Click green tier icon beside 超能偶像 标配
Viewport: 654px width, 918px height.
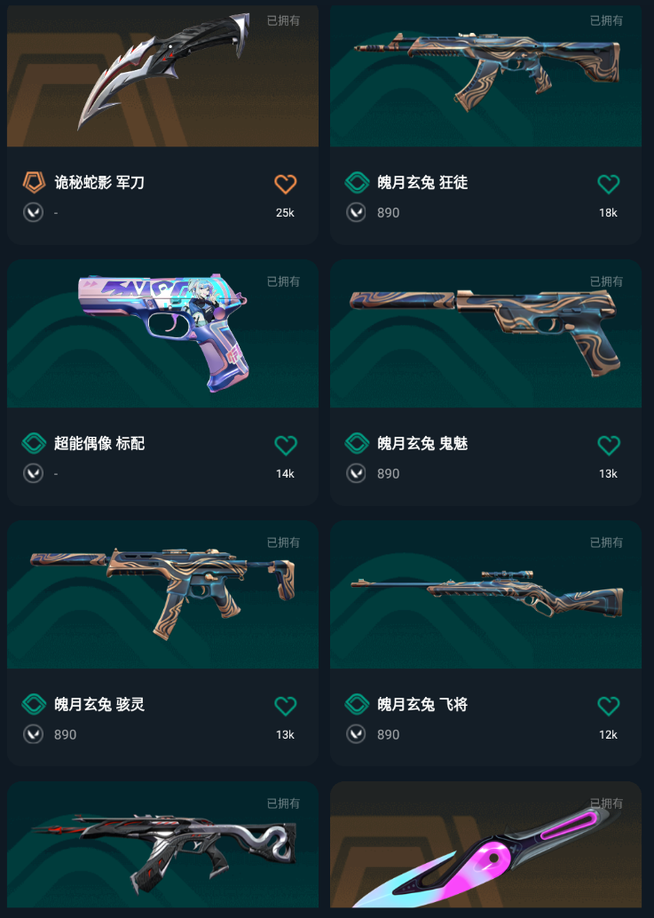pyautogui.click(x=34, y=443)
